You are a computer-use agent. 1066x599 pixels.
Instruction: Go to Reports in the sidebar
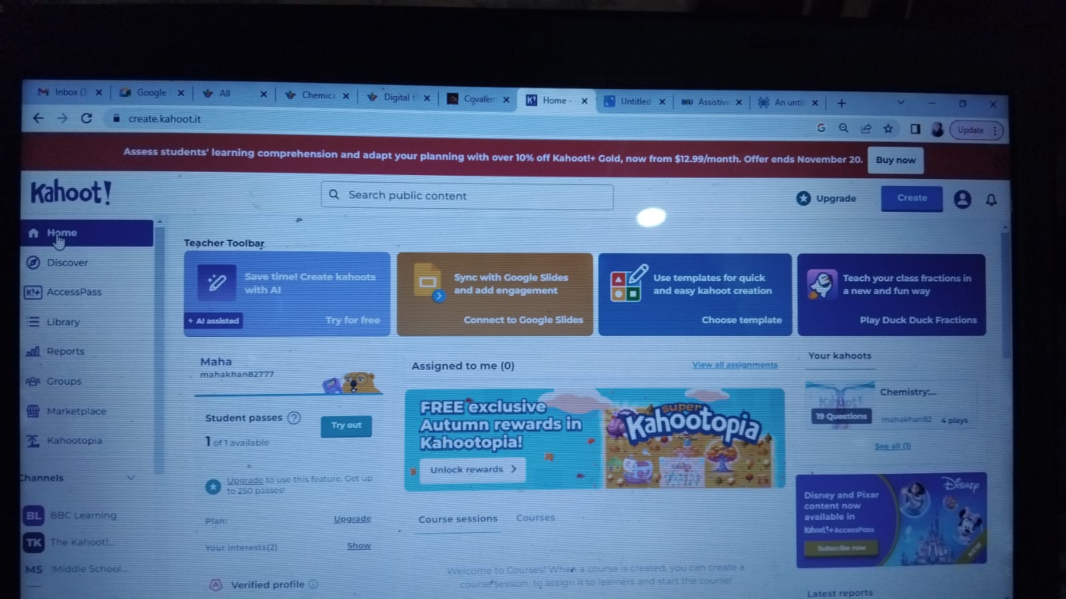pos(65,351)
